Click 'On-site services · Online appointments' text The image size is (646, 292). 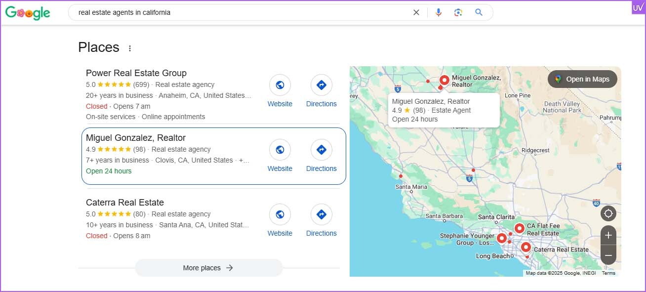pos(145,117)
